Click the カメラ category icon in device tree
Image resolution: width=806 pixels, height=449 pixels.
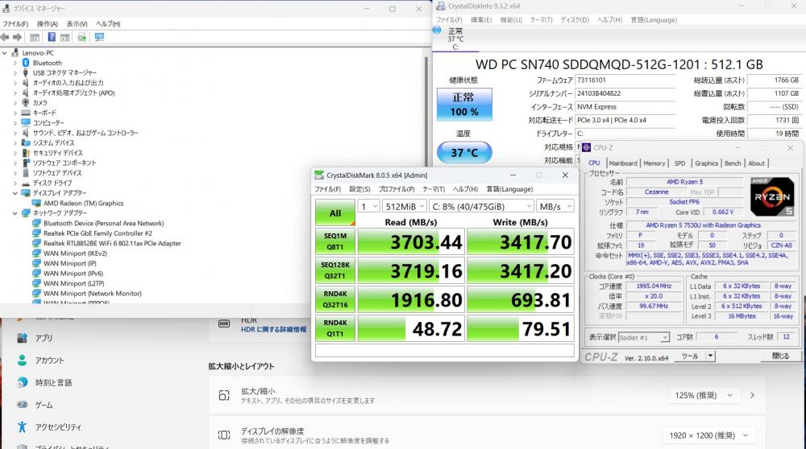coord(26,103)
